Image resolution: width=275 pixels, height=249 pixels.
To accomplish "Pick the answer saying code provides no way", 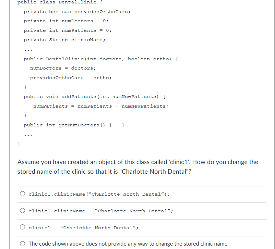I will pos(22,243).
